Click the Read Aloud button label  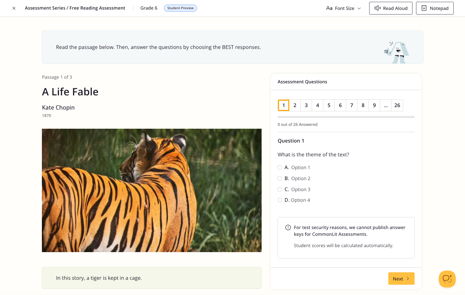point(395,8)
